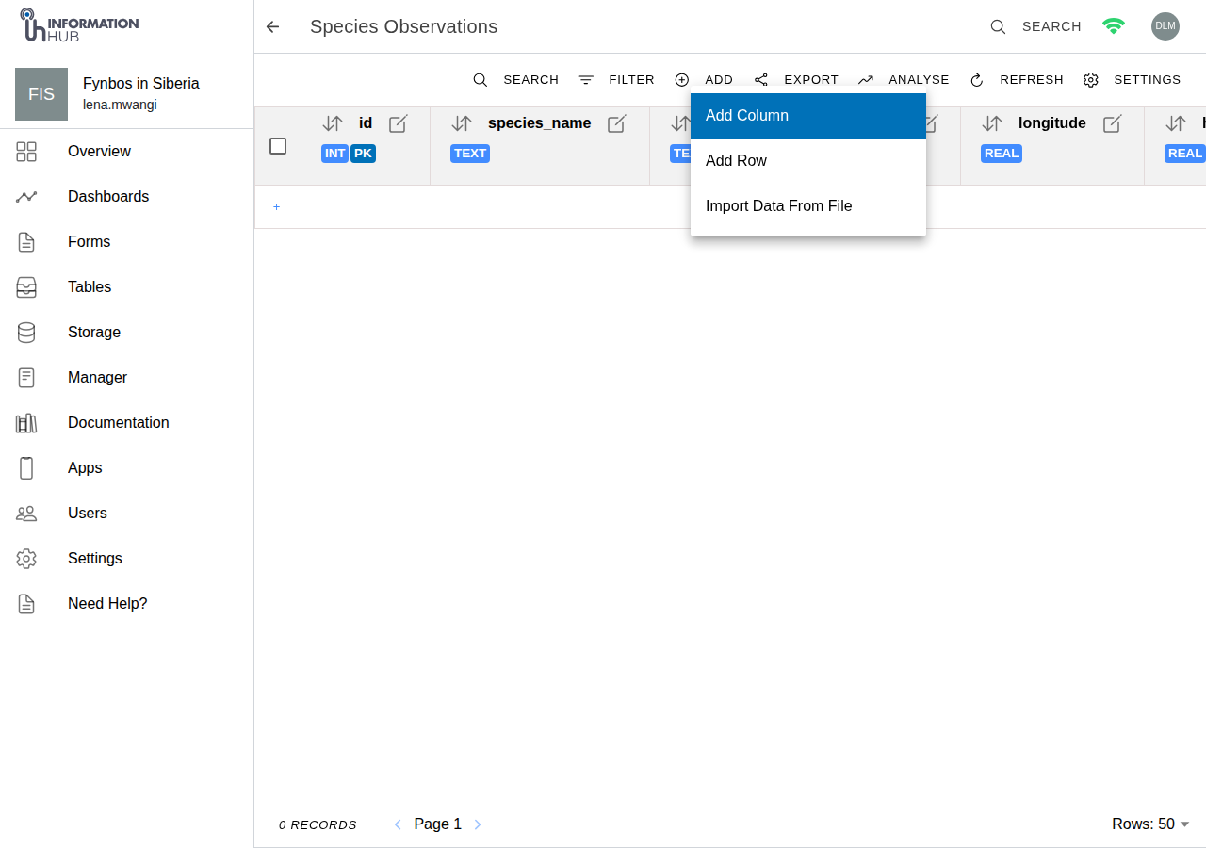The image size is (1206, 848).
Task: Click the Tables inbox icon in sidebar
Action: point(26,287)
